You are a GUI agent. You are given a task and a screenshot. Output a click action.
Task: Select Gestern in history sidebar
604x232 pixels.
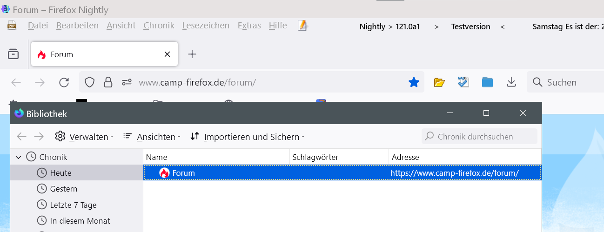[x=64, y=189]
